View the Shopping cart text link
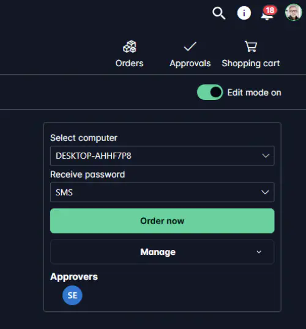This screenshot has width=306, height=329. 251,64
